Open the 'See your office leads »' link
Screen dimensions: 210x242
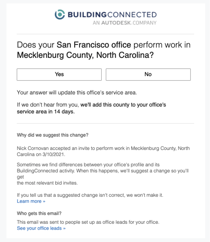click(x=41, y=228)
